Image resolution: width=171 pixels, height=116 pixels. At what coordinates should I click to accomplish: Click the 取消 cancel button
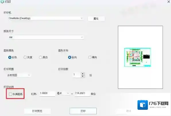(129, 111)
